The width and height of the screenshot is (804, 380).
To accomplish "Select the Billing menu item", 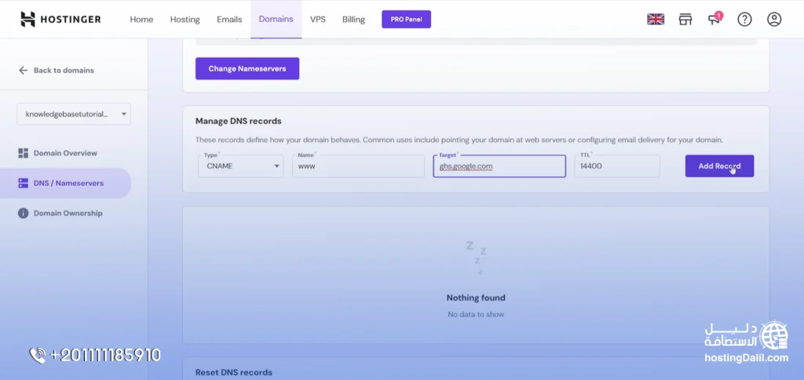I will point(353,19).
